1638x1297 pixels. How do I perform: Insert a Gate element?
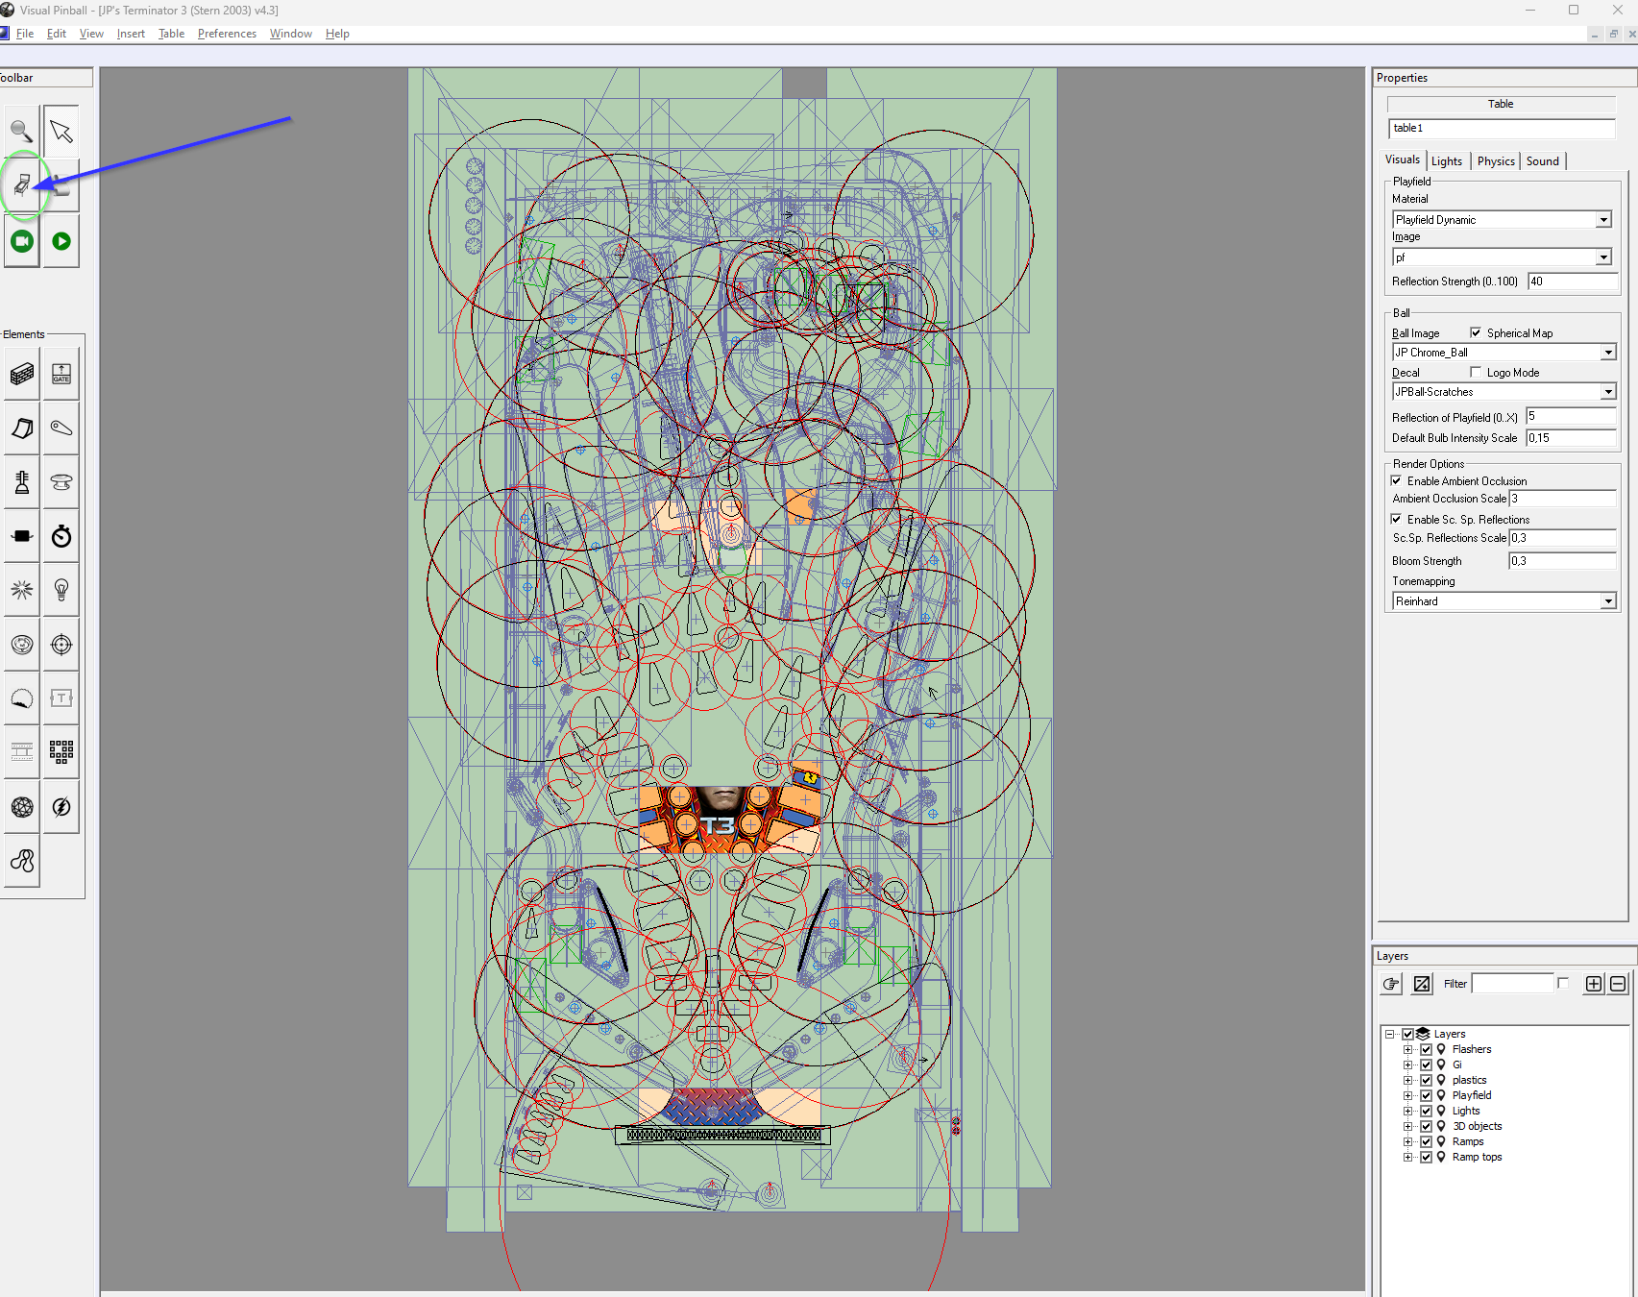(x=61, y=374)
